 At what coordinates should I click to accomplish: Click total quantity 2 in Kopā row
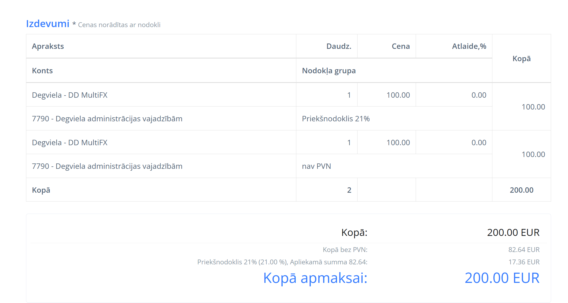tap(349, 190)
